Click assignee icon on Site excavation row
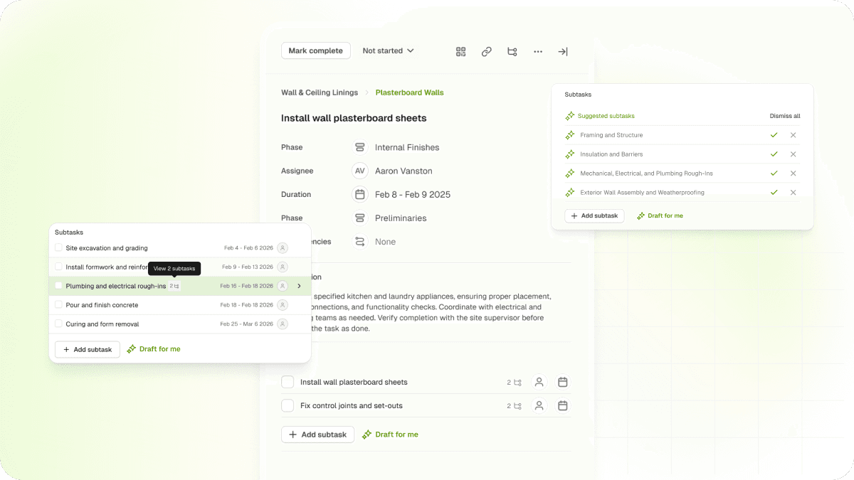This screenshot has width=854, height=480. [283, 248]
